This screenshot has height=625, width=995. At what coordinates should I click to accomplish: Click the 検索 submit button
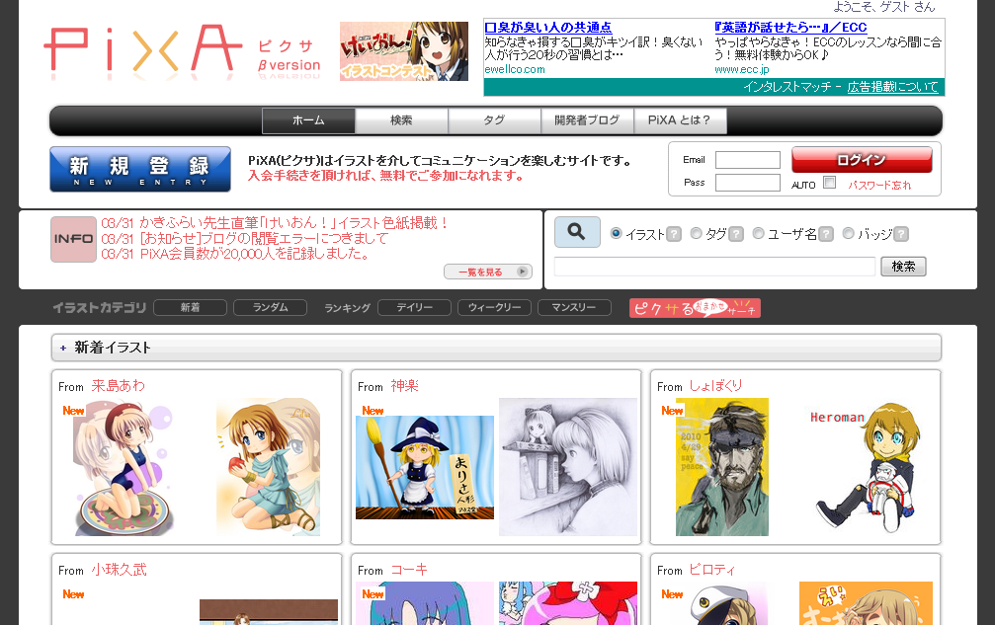click(x=904, y=267)
